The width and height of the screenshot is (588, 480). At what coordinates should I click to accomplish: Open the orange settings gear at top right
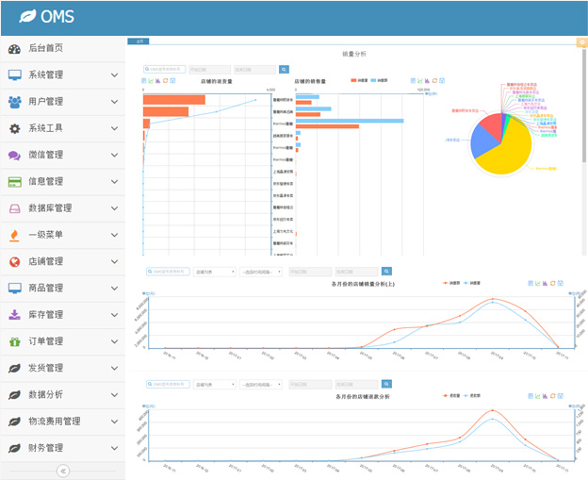click(582, 42)
